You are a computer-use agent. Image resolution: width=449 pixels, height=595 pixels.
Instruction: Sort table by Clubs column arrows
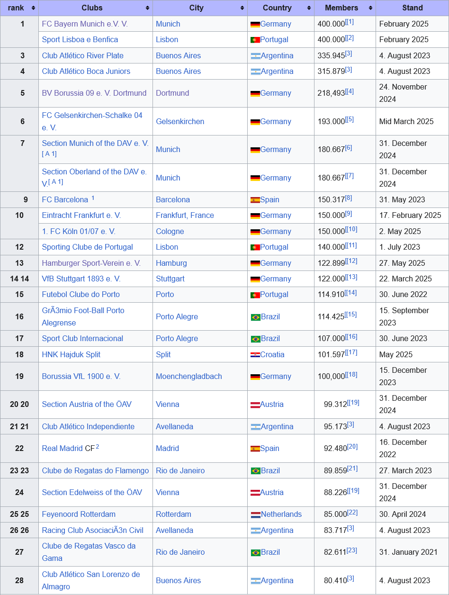point(147,8)
